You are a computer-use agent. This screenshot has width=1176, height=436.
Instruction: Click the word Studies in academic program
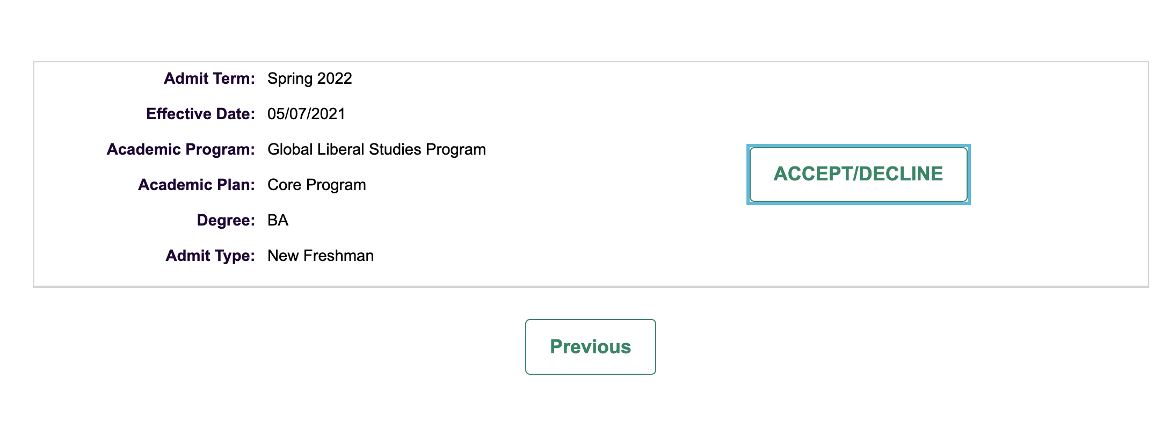pyautogui.click(x=395, y=149)
